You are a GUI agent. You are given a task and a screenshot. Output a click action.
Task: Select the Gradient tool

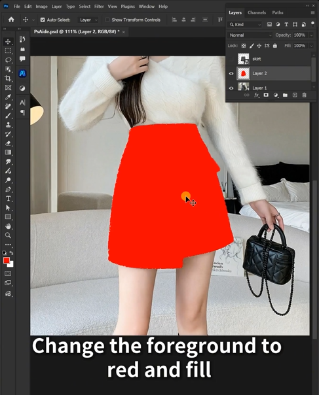tap(8, 152)
